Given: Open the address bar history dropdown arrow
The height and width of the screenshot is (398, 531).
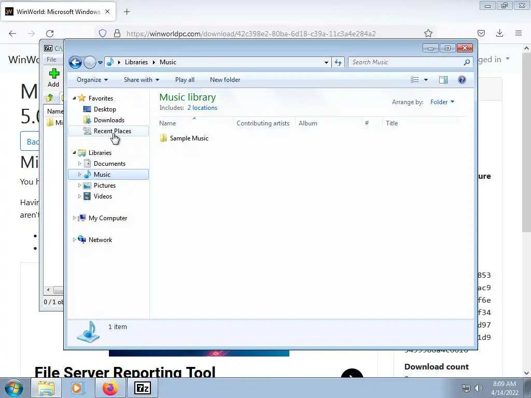Looking at the screenshot, I should tap(326, 62).
